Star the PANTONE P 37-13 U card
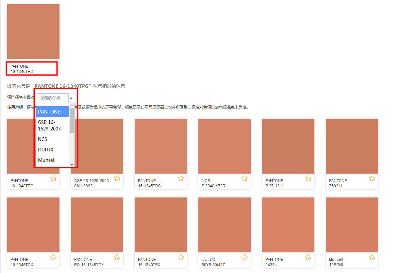The width and height of the screenshot is (402, 273). (308, 179)
